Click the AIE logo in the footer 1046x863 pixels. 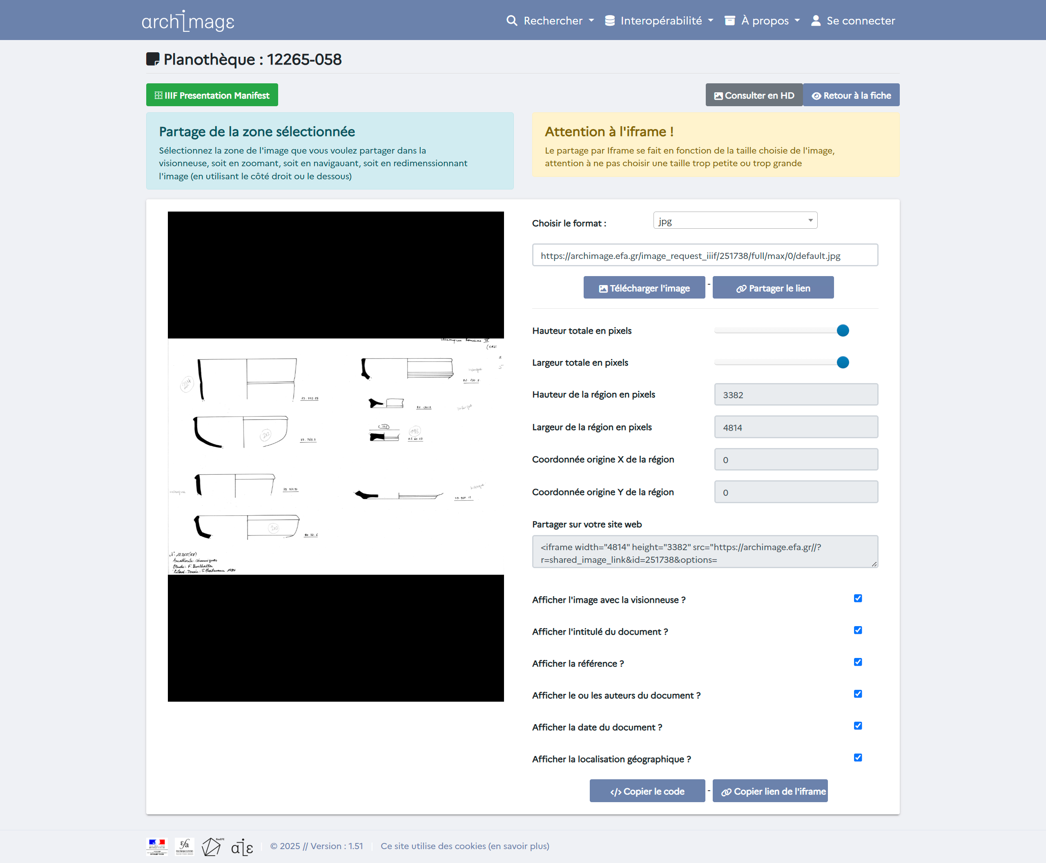(x=242, y=847)
